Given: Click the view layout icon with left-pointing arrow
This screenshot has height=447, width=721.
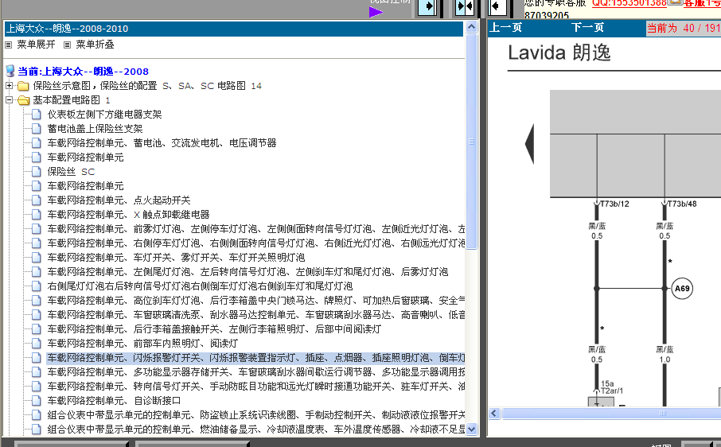Looking at the screenshot, I should click(498, 7).
